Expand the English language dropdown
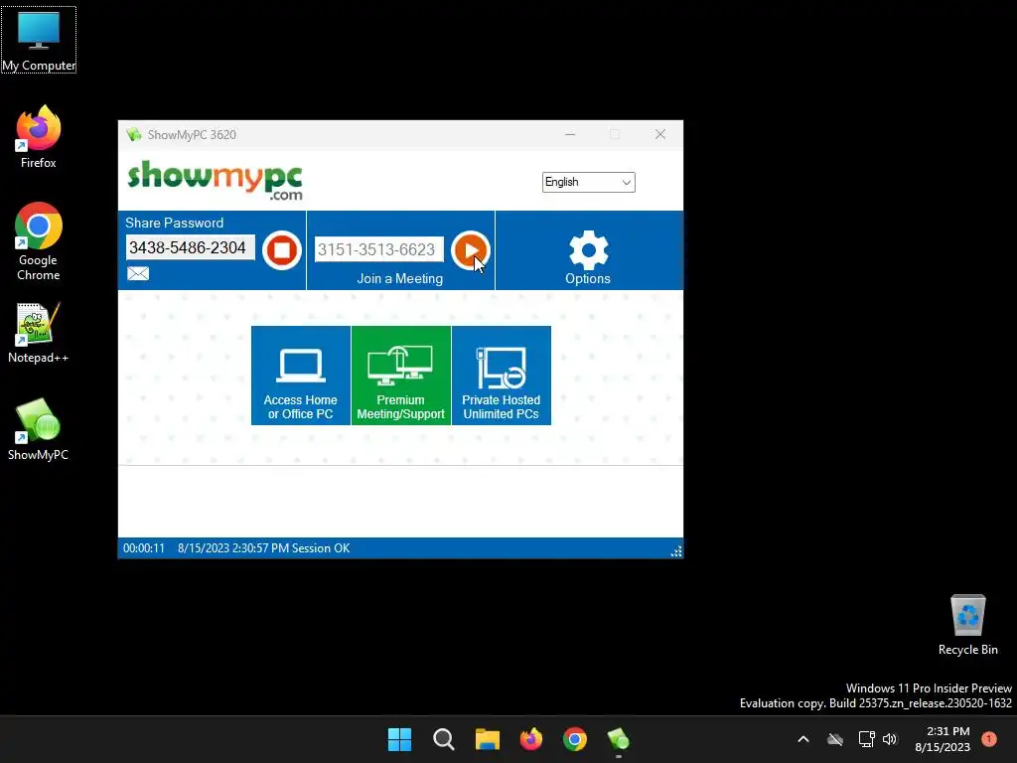Viewport: 1017px width, 763px height. [x=588, y=183]
